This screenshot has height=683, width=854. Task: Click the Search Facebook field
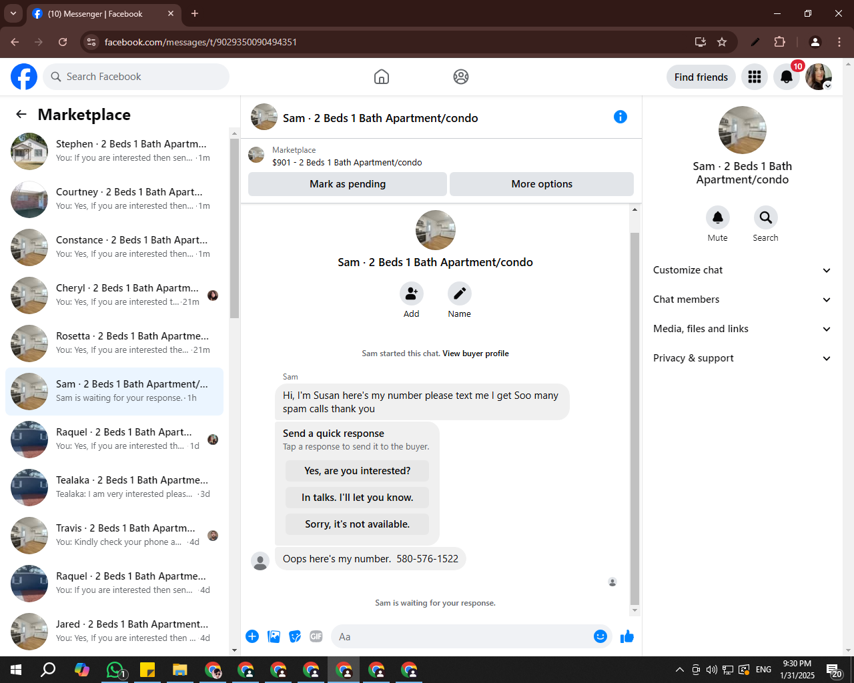coord(136,77)
